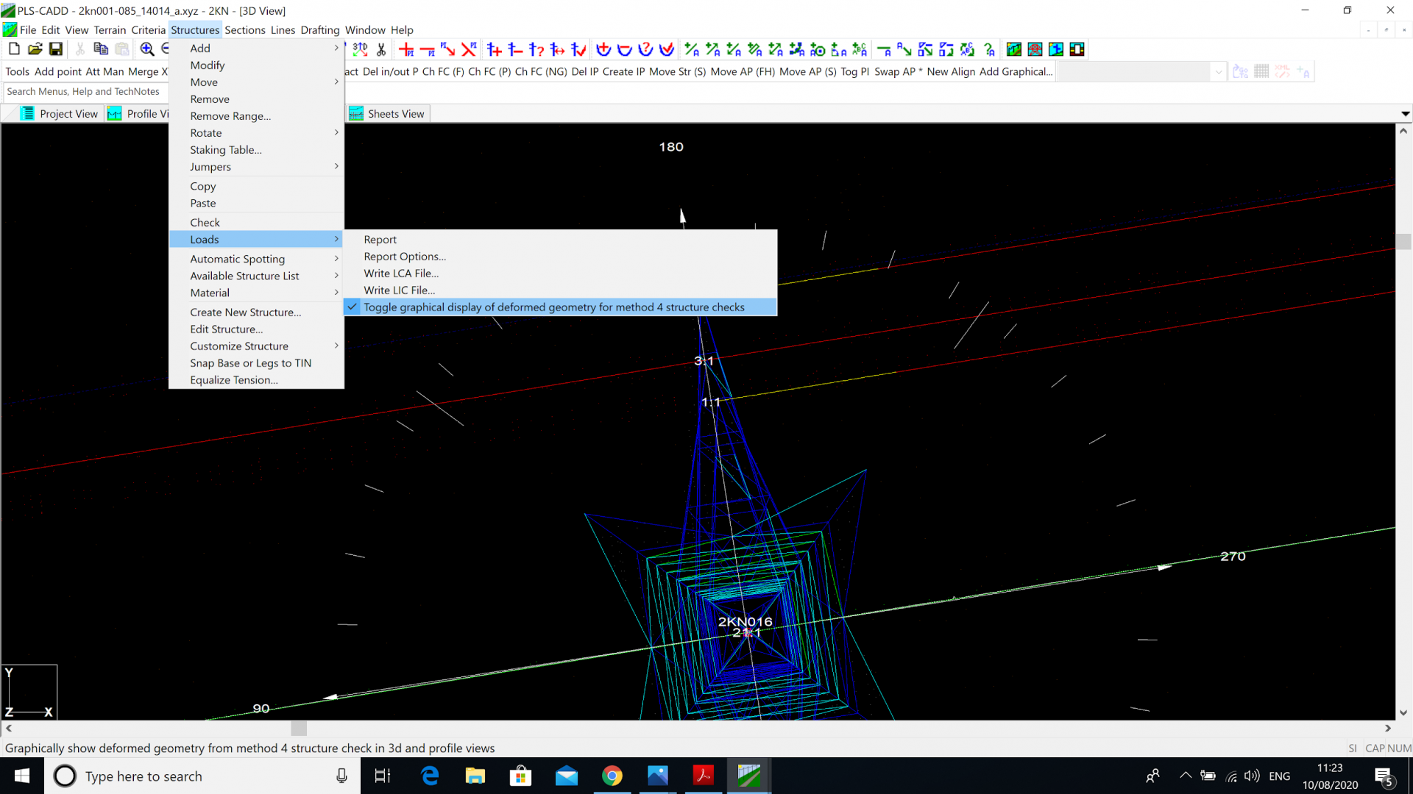This screenshot has height=794, width=1413.
Task: Click the red tower structure view icon
Action: tap(1035, 49)
